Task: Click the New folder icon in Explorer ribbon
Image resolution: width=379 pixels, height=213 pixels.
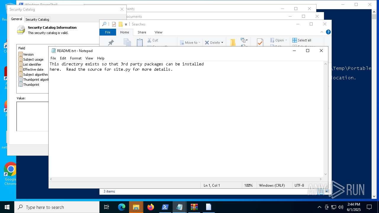Action: pos(233,43)
